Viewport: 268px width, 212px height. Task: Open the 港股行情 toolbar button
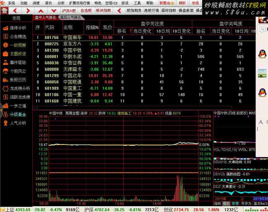click(151, 11)
